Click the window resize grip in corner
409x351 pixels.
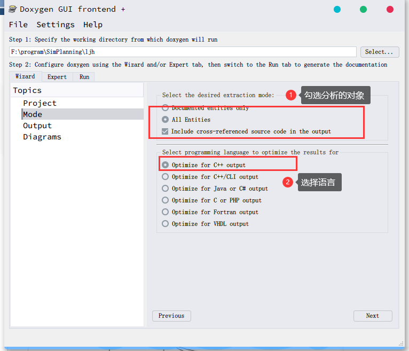tap(401, 344)
